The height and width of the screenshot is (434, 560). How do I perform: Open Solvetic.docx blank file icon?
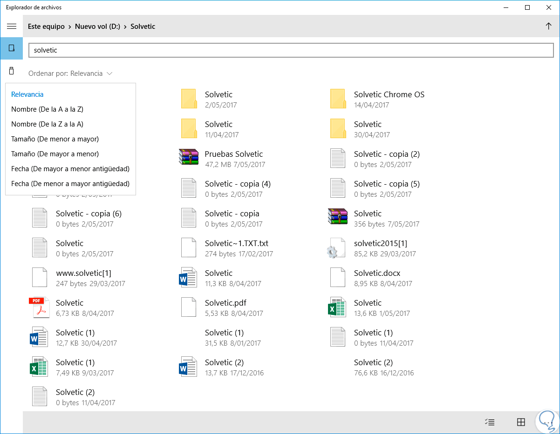(x=337, y=278)
